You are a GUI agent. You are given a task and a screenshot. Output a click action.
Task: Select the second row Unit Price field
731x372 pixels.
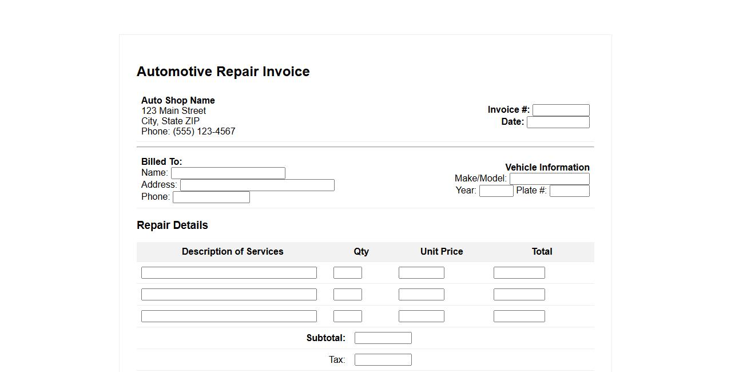coord(421,294)
